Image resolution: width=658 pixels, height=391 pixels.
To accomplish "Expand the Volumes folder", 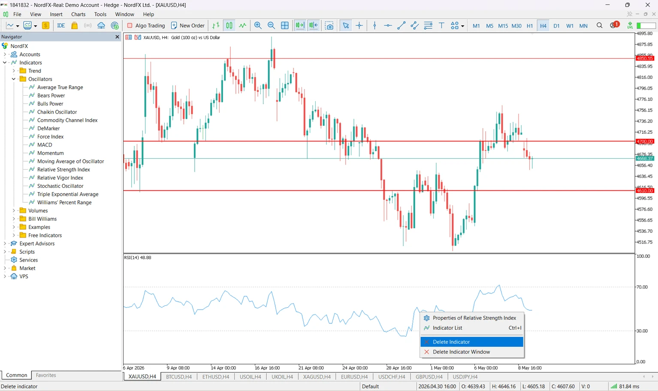I will coord(14,211).
